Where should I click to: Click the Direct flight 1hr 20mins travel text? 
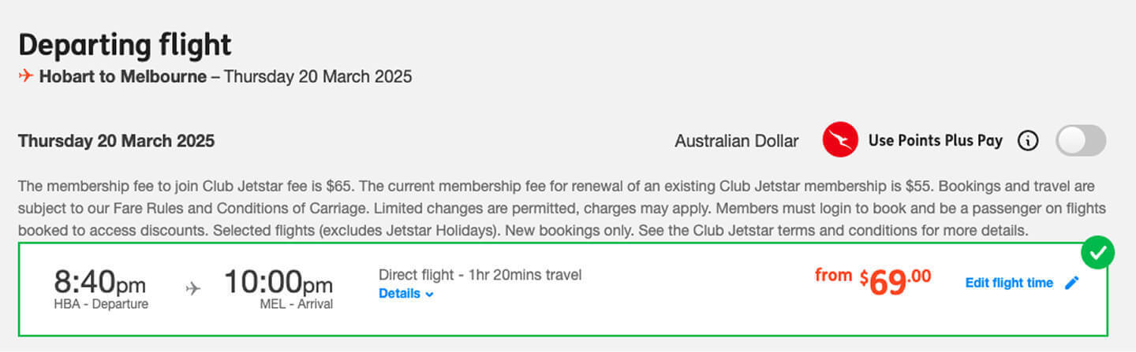point(480,275)
